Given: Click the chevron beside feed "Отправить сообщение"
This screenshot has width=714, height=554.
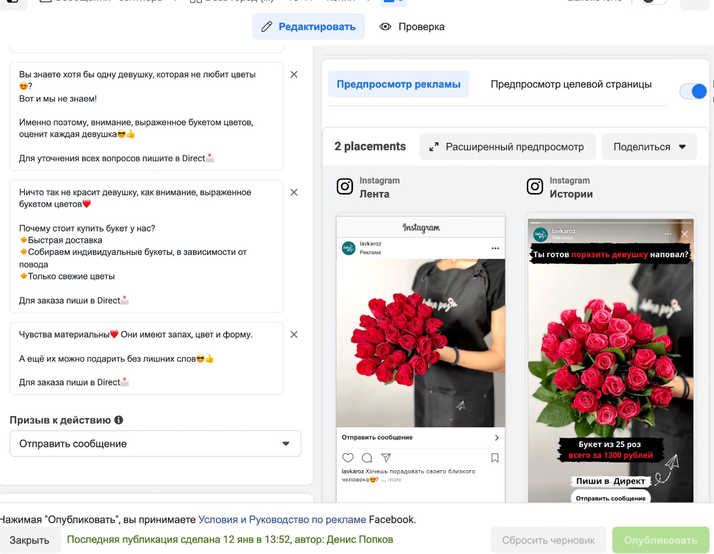Looking at the screenshot, I should coord(496,438).
